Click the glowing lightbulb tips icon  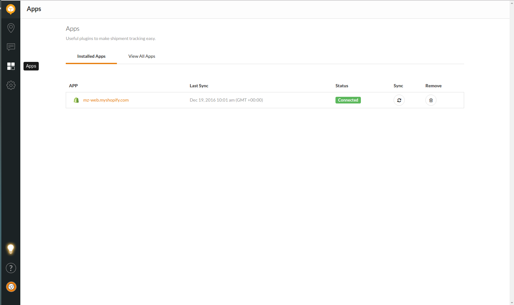point(11,249)
